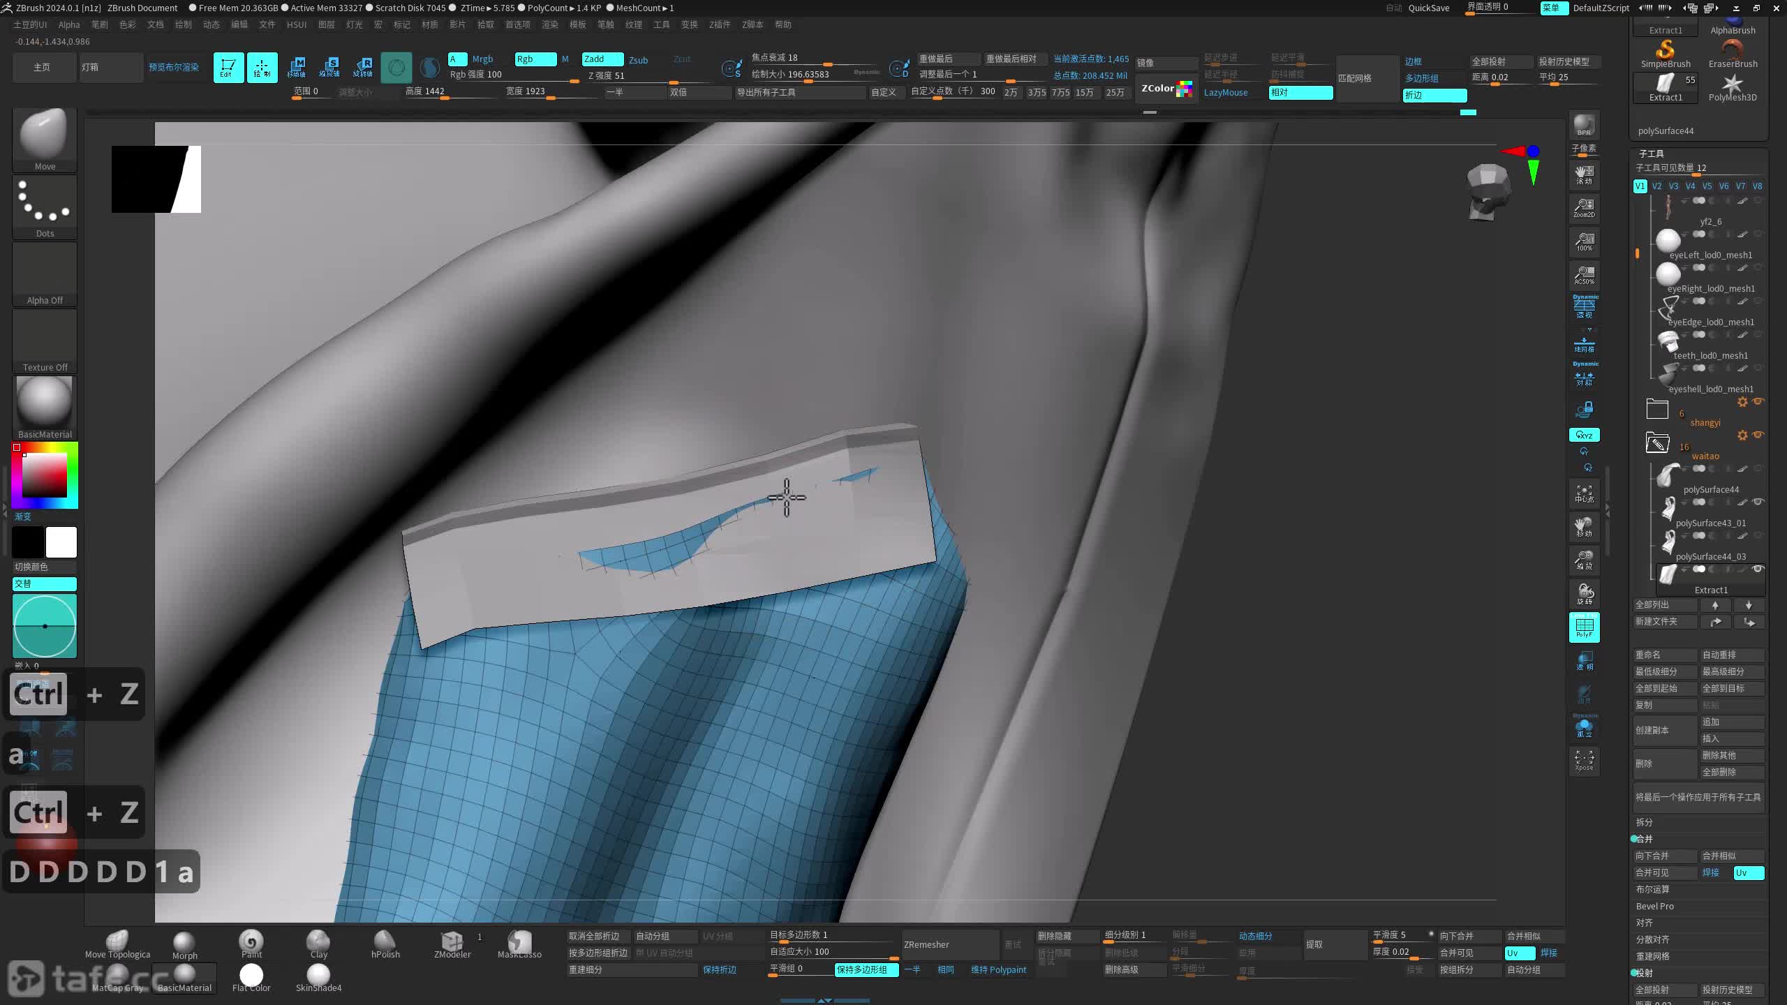Open the 笔刷 menu
Viewport: 1787px width, 1005px height.
click(x=100, y=24)
